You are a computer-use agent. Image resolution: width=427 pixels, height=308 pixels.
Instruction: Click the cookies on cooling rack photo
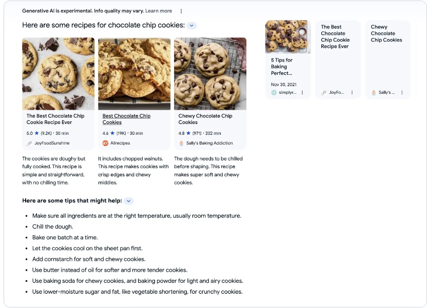210,73
